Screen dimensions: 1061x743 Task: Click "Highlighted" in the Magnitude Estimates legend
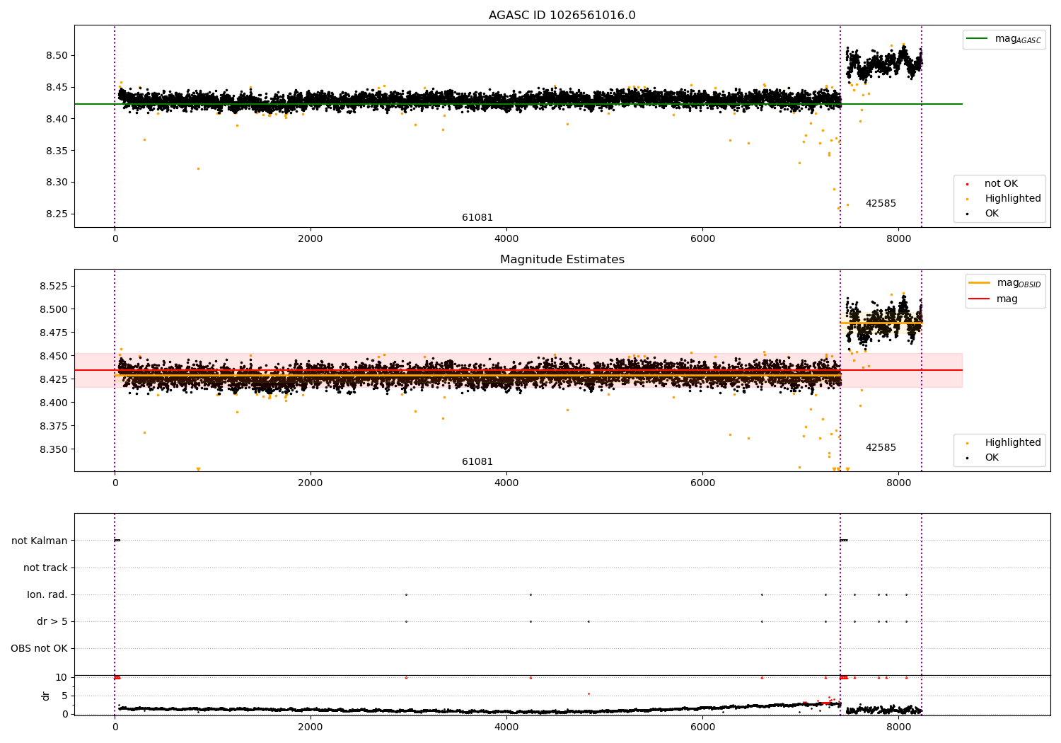[1013, 443]
